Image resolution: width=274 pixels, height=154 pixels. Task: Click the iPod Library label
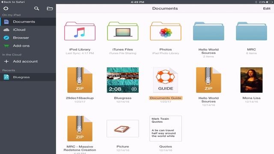tap(80, 50)
